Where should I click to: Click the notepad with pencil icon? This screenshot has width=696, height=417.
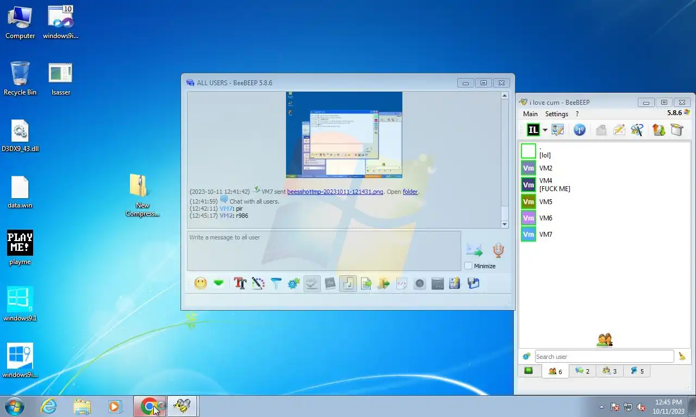point(455,283)
